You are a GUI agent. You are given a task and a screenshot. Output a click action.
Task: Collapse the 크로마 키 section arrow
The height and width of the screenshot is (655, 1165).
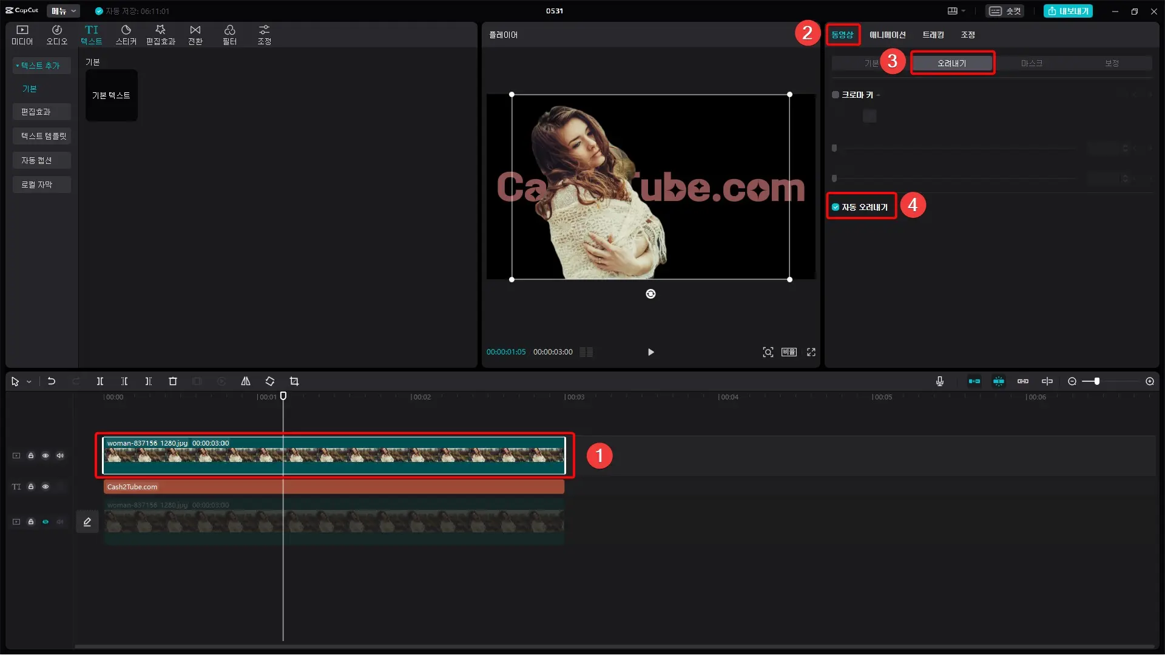pos(878,95)
